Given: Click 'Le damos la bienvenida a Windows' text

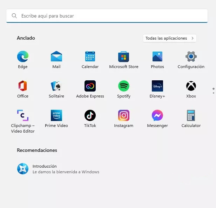Looking at the screenshot, I should [66, 172].
